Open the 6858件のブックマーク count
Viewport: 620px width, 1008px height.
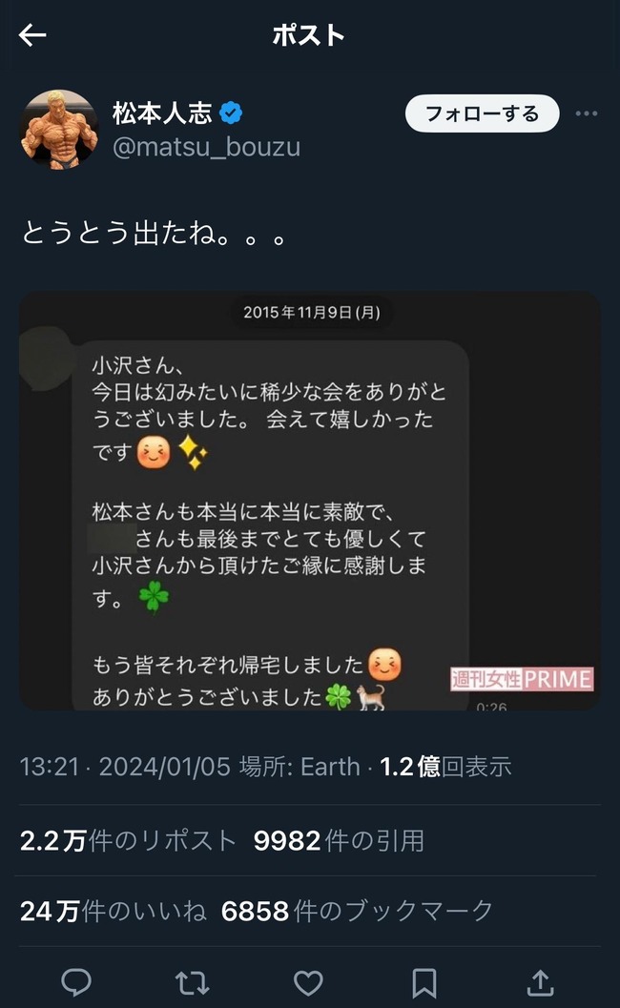click(x=357, y=911)
